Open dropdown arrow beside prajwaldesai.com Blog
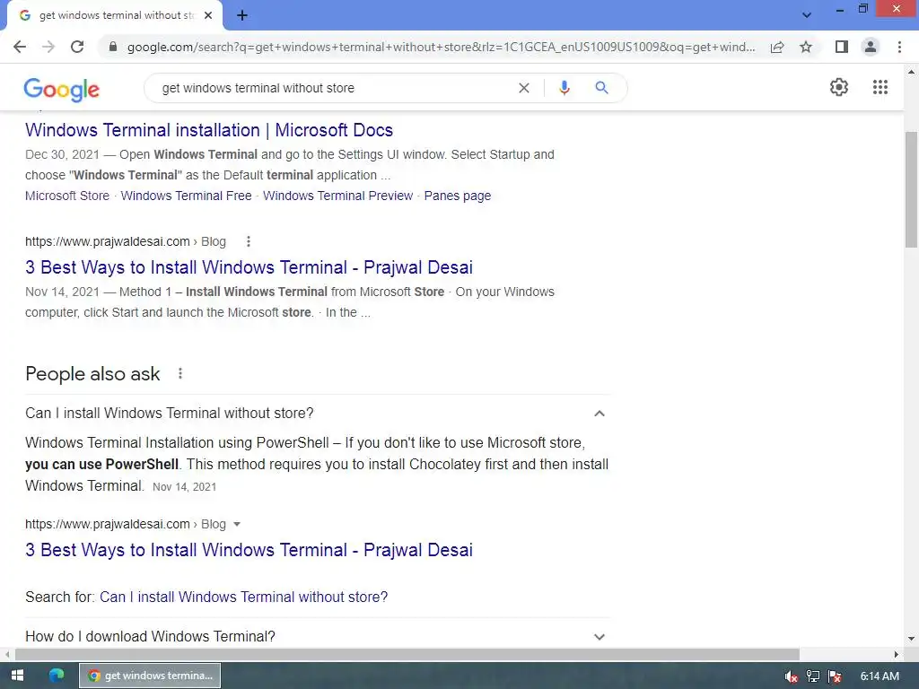919x689 pixels. [x=237, y=524]
